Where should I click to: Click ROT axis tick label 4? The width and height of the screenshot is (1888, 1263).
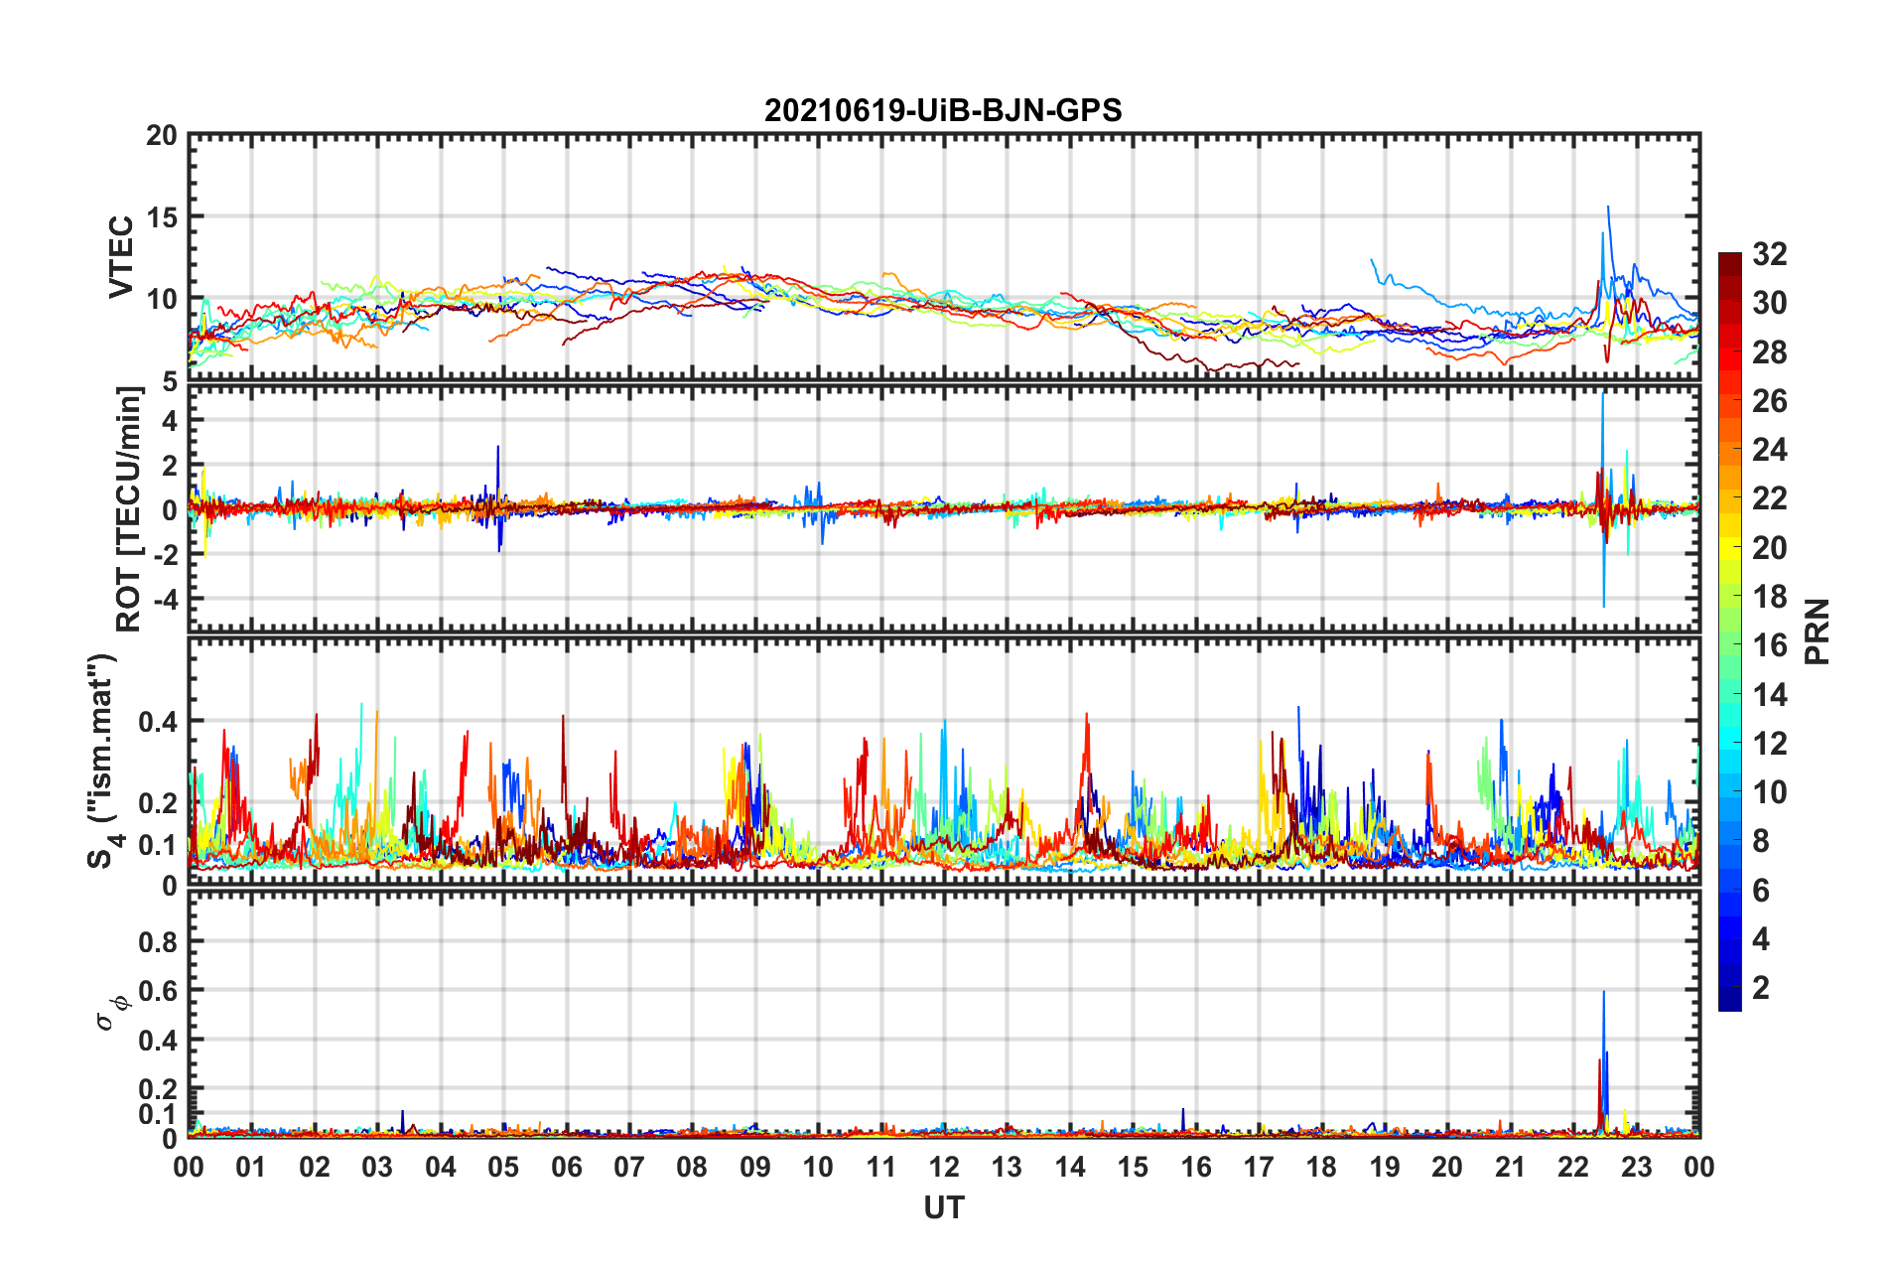pyautogui.click(x=170, y=421)
